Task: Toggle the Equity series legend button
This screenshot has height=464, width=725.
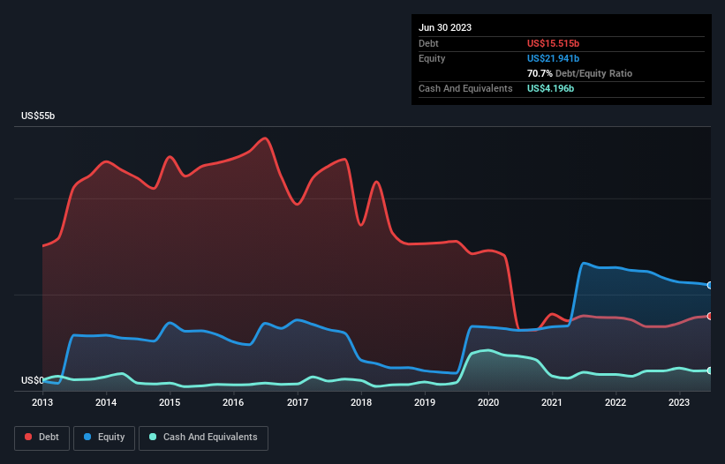Action: (104, 438)
